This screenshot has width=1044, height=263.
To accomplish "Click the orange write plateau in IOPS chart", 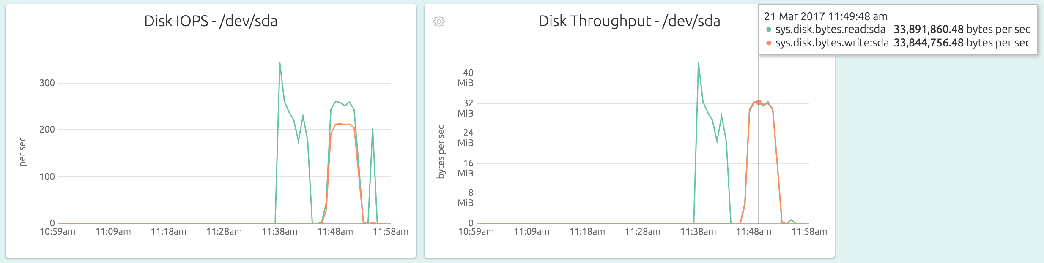I will coord(343,124).
